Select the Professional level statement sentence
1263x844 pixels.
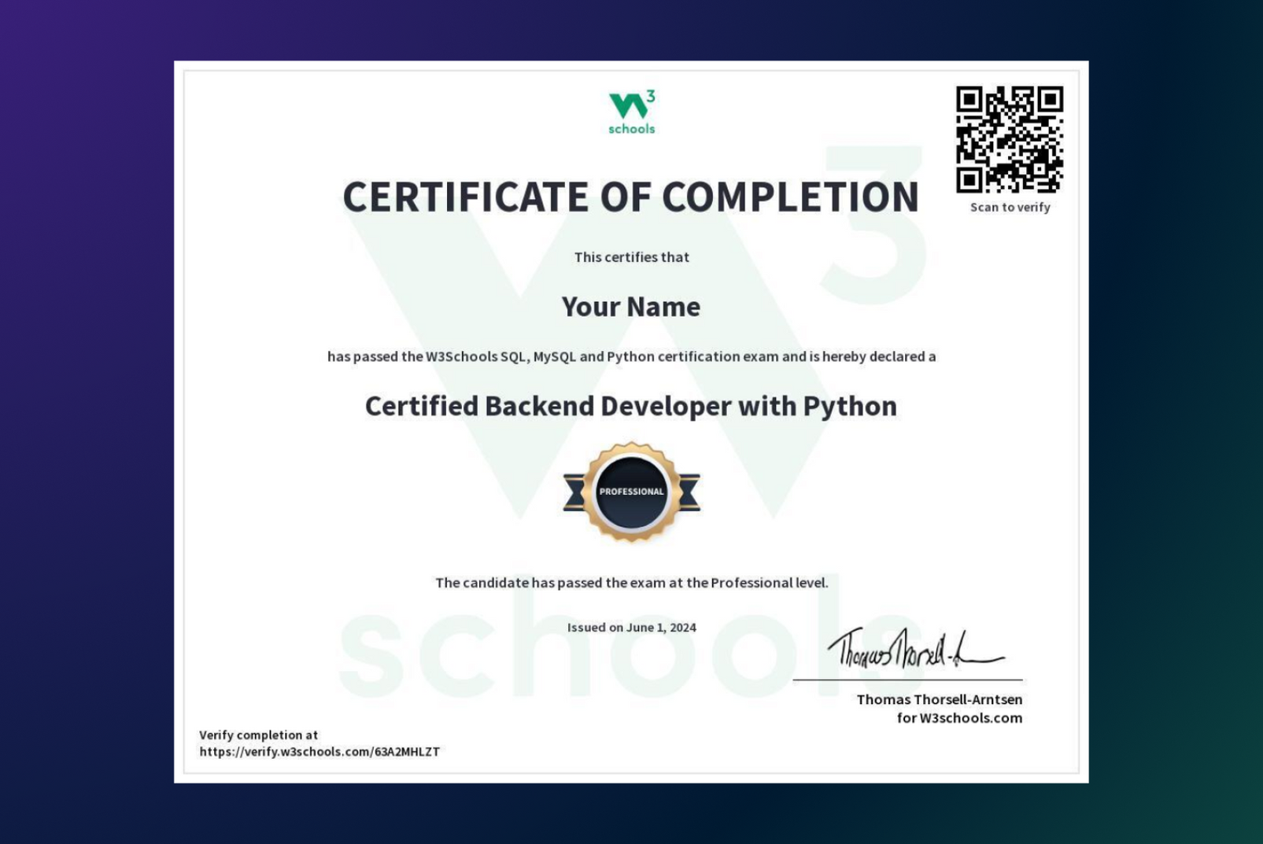632,583
